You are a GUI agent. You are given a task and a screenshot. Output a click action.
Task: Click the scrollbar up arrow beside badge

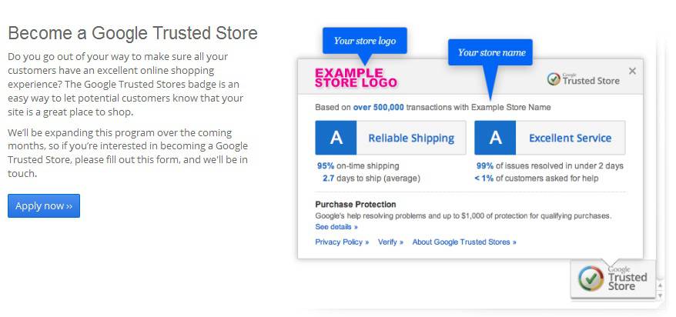(x=660, y=285)
